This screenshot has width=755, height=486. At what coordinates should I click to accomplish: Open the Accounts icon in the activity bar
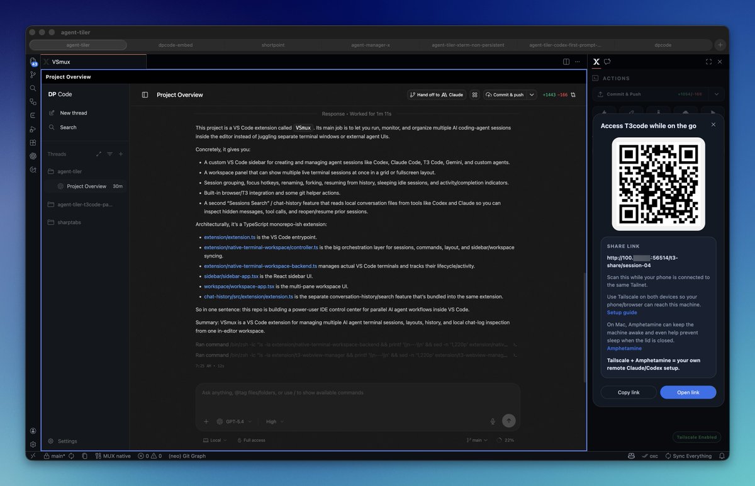pos(33,431)
